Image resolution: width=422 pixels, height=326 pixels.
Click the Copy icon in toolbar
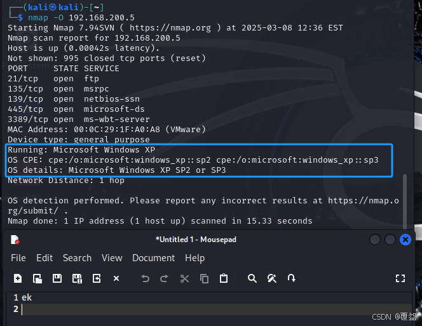point(204,278)
